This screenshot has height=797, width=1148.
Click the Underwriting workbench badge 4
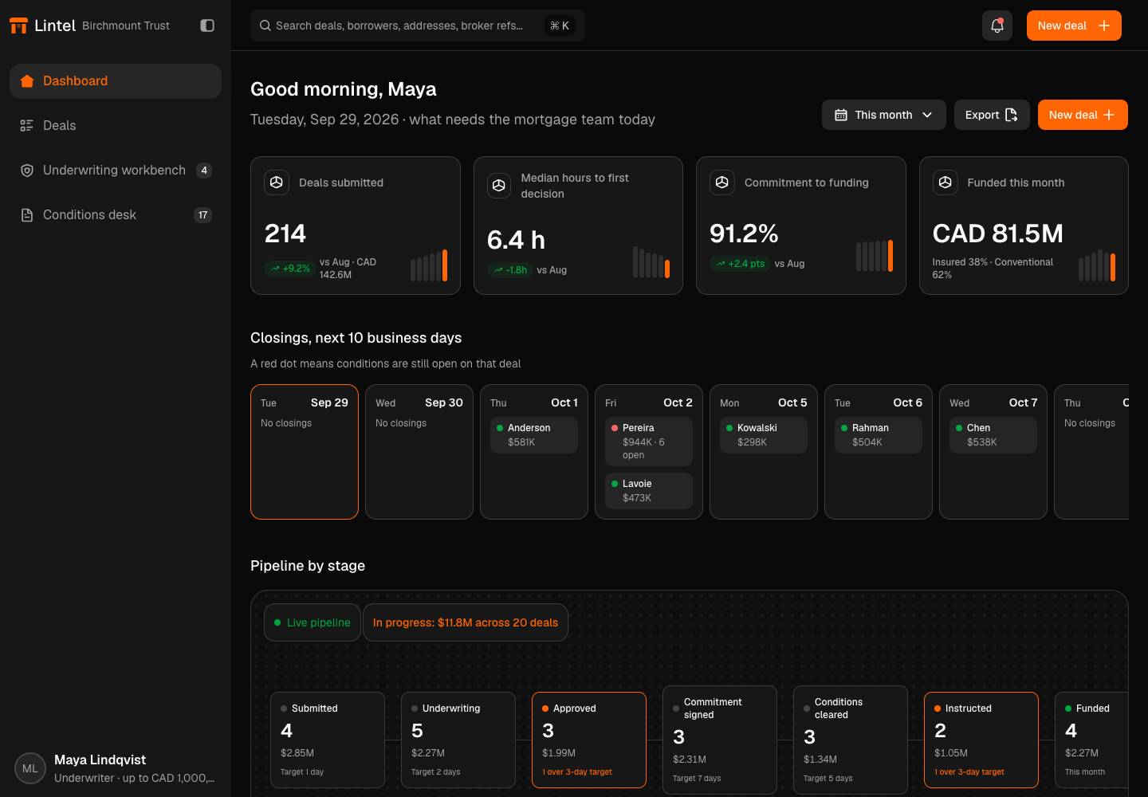coord(204,171)
